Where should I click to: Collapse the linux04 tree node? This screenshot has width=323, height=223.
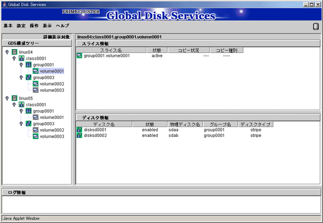tap(7, 52)
